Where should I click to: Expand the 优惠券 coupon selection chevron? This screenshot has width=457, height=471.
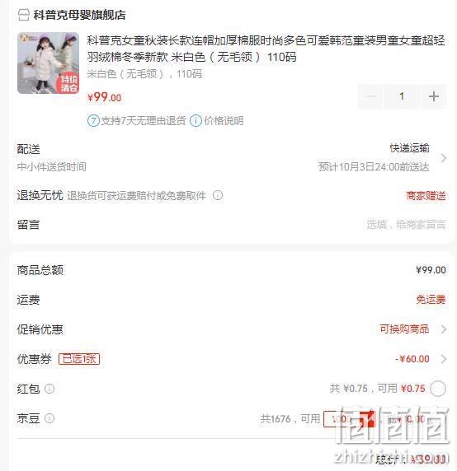point(443,359)
